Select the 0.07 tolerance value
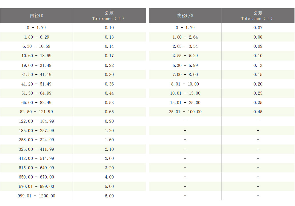 click(258, 28)
